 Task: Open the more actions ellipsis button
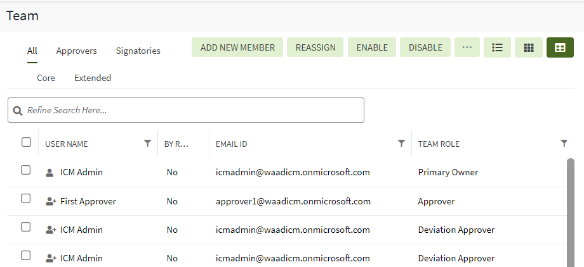[467, 47]
